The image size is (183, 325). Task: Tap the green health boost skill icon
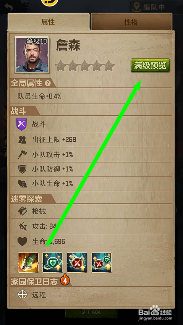(x=53, y=262)
